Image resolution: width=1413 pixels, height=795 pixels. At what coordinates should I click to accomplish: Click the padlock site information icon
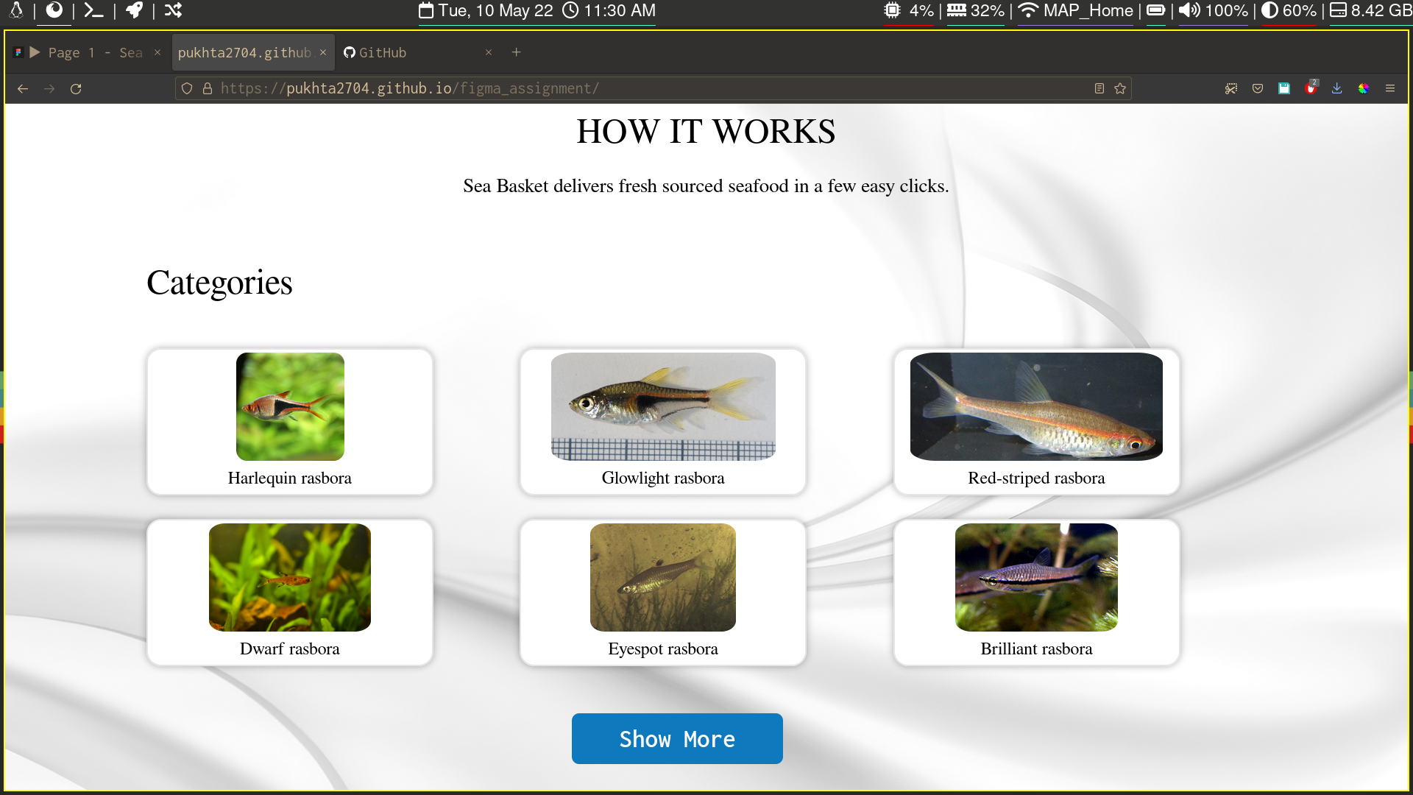[208, 88]
